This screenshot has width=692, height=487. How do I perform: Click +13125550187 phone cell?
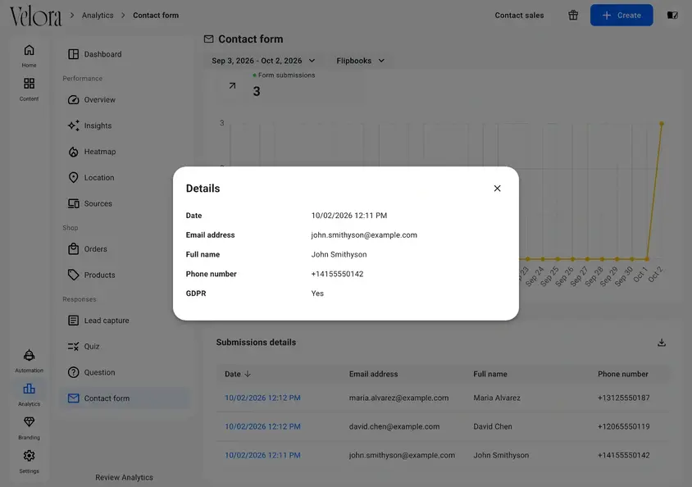point(623,398)
